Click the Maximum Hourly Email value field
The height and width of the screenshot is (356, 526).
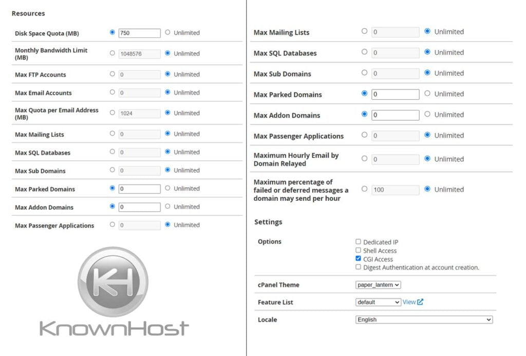(396, 159)
